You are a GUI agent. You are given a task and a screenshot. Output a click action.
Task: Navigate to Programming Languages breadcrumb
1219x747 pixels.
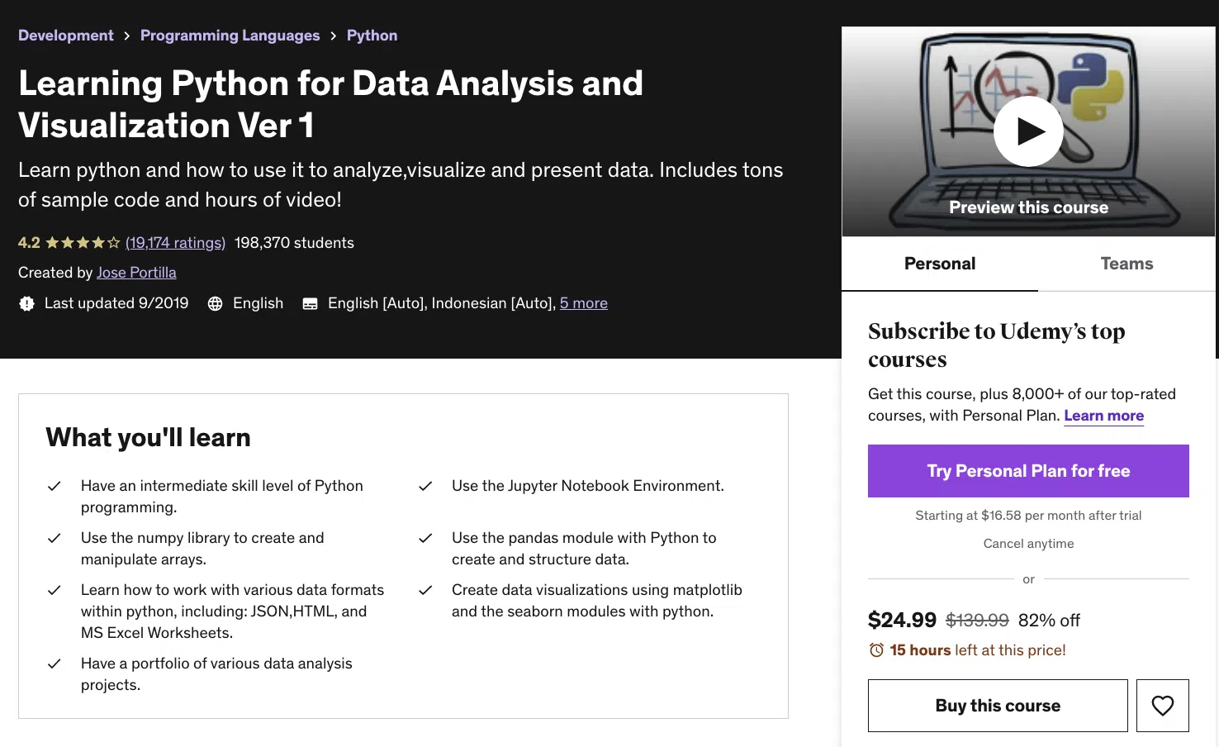pyautogui.click(x=230, y=36)
